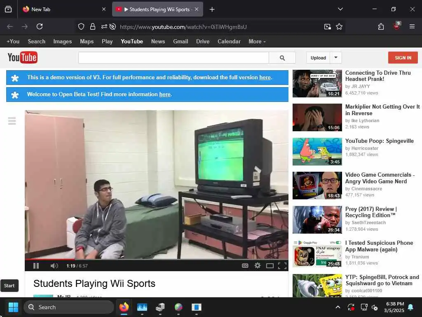
Task: Open the Firefox application menu
Action: [x=412, y=26]
